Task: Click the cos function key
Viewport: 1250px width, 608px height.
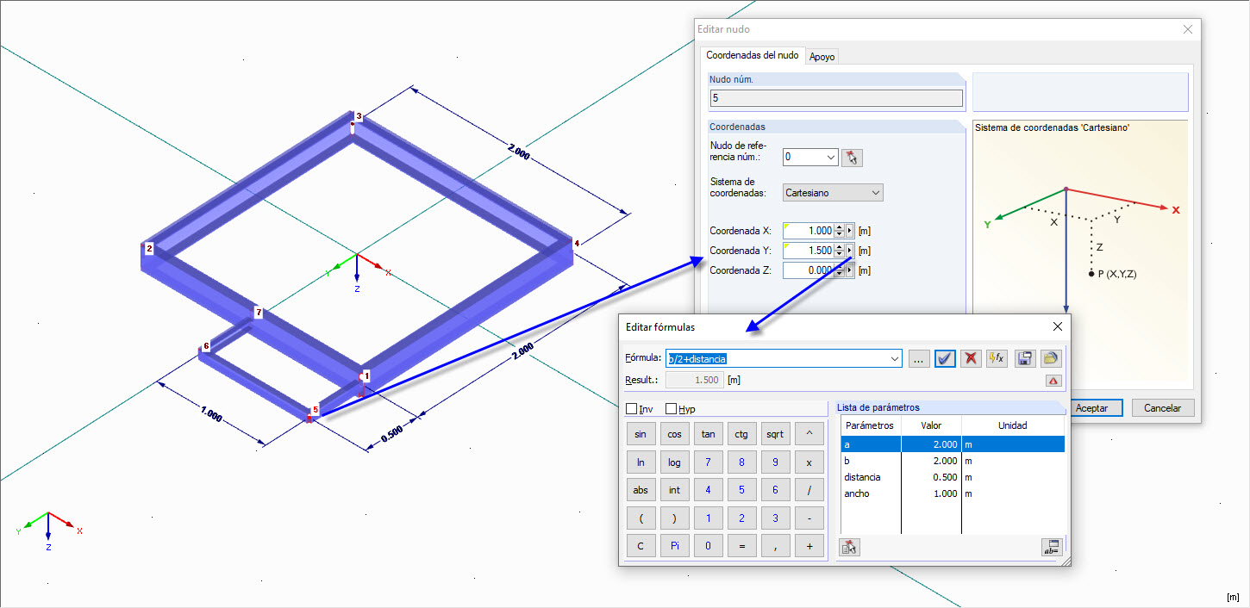Action: click(674, 435)
